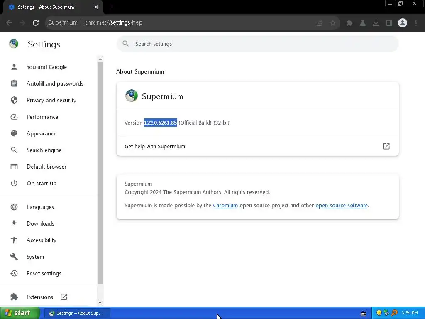Close the Settings – About Supermium tab

pos(96,7)
